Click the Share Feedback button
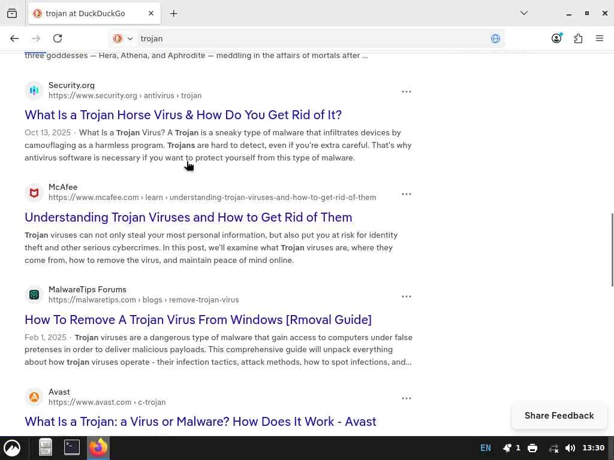Viewport: 614px width, 460px height. click(559, 416)
